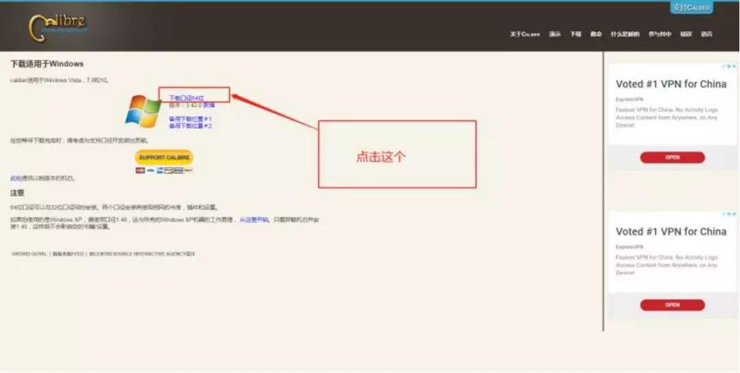The height and width of the screenshot is (373, 740).
Task: Click the 从这里开始 link in the notes
Action: (254, 220)
